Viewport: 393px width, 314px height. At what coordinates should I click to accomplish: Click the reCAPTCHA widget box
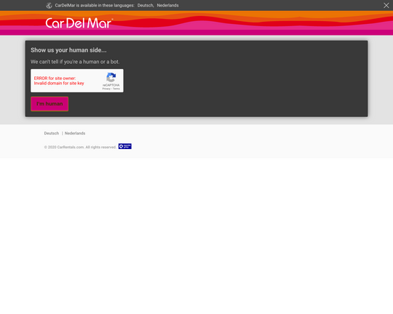pyautogui.click(x=77, y=81)
